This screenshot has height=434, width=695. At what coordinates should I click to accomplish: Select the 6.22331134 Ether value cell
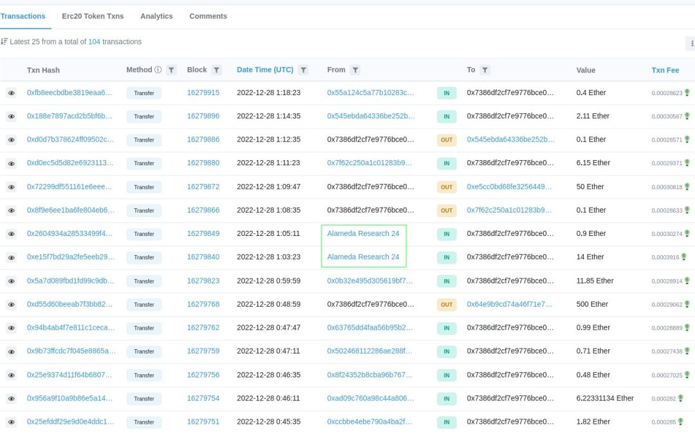click(605, 398)
